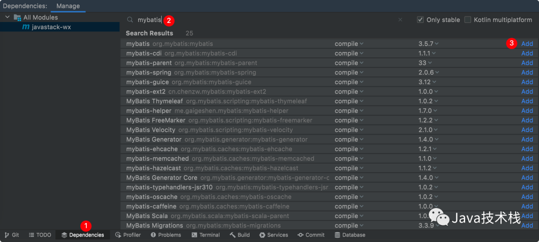Open the Commit tool window
Viewport: 539px width, 242px height.
click(311, 235)
